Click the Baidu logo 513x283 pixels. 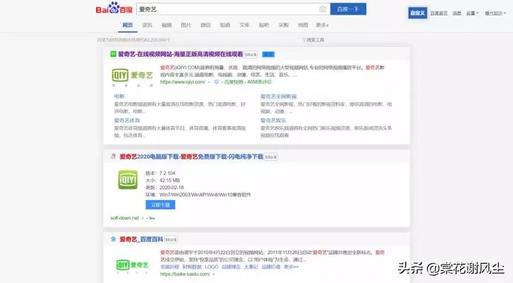pos(114,8)
